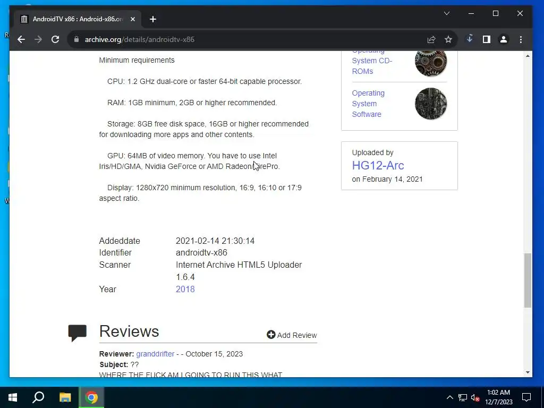
Task: Toggle the Chrome side panel
Action: (487, 39)
